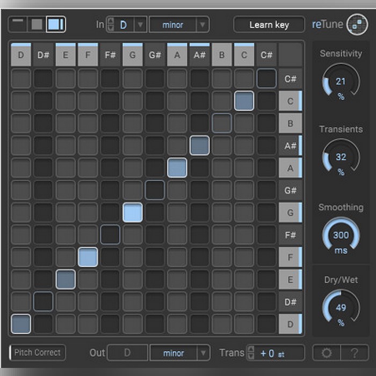The height and width of the screenshot is (376, 376).
Task: Open the settings gear icon
Action: (327, 353)
